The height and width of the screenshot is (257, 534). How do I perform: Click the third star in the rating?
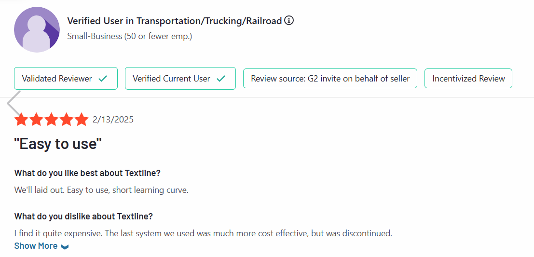pyautogui.click(x=52, y=120)
